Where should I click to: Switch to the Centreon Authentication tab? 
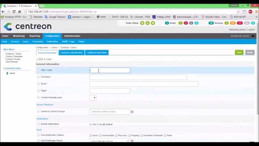click(x=72, y=53)
